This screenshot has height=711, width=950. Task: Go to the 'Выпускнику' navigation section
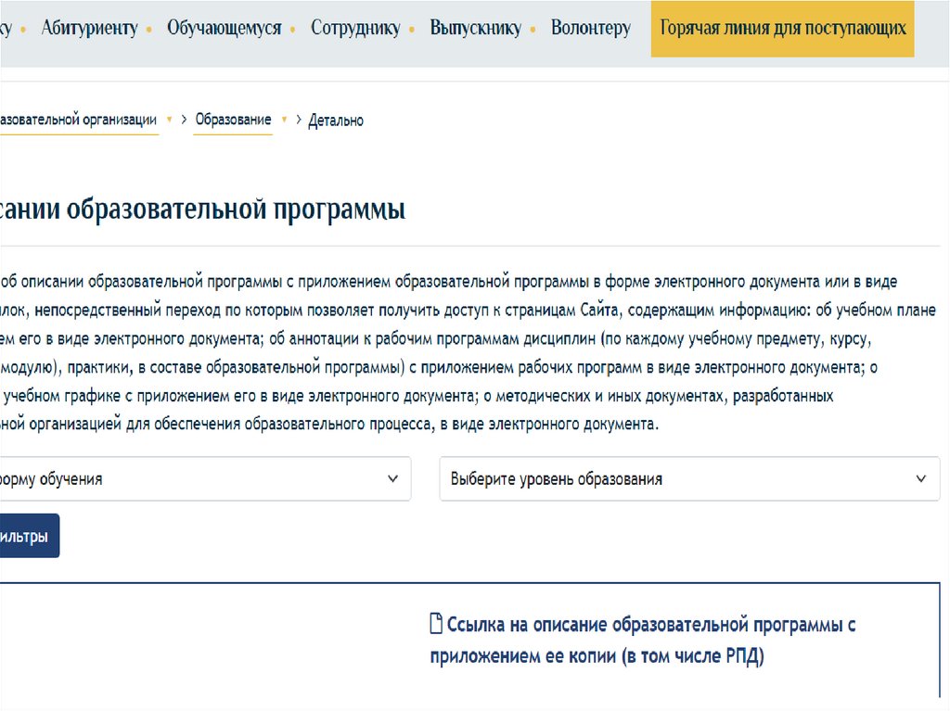click(475, 28)
